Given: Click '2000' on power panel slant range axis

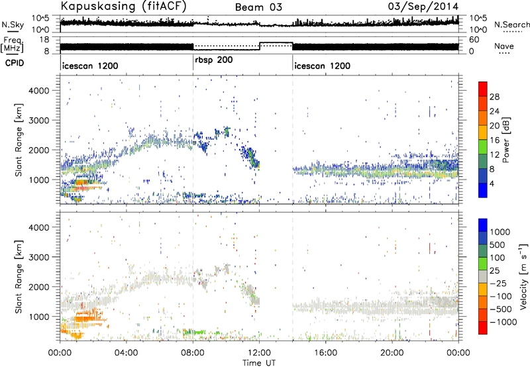Looking at the screenshot, I should (x=38, y=150).
